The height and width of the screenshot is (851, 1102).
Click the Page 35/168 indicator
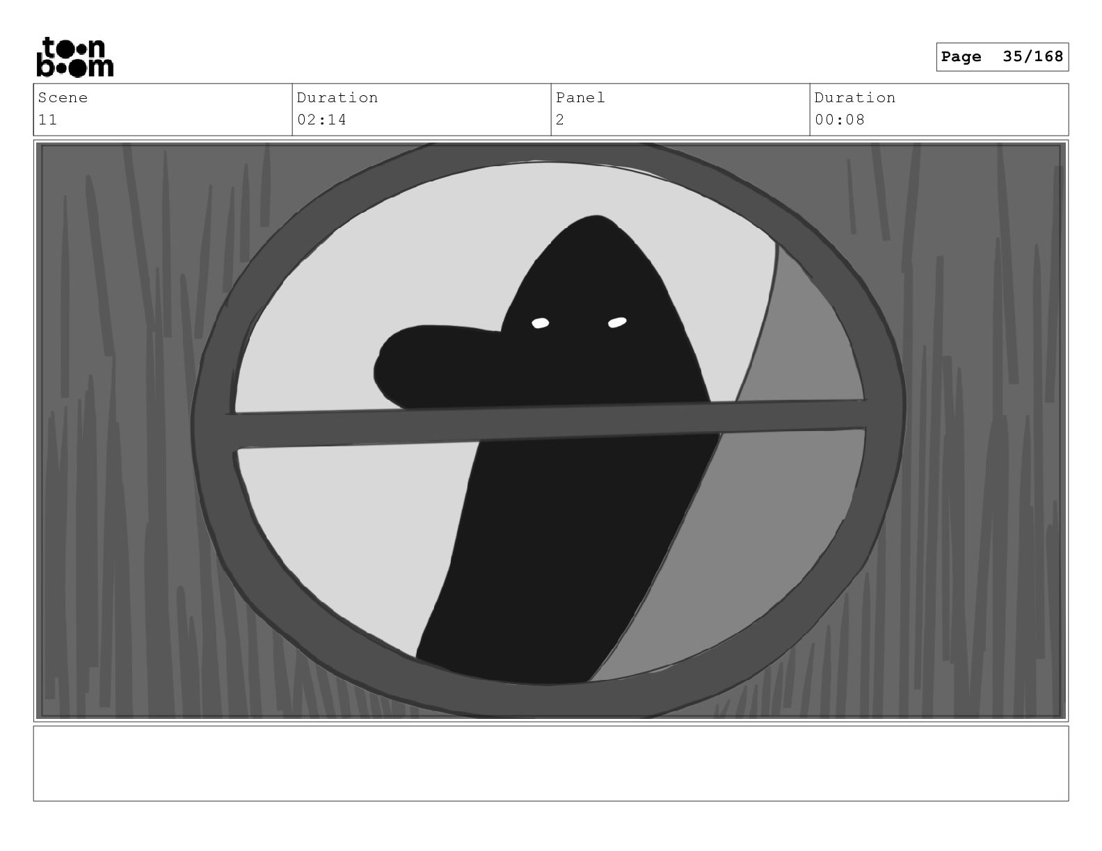point(1002,57)
